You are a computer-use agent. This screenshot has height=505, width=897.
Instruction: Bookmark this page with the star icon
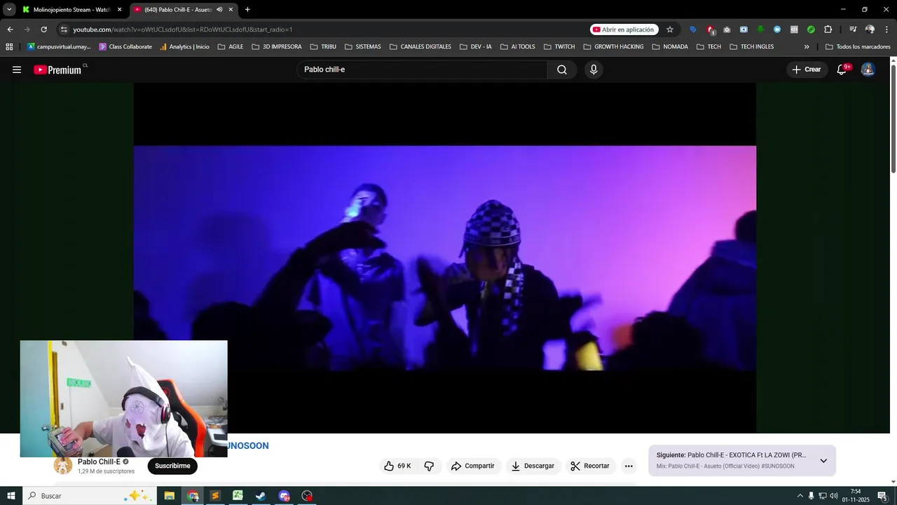(x=670, y=29)
